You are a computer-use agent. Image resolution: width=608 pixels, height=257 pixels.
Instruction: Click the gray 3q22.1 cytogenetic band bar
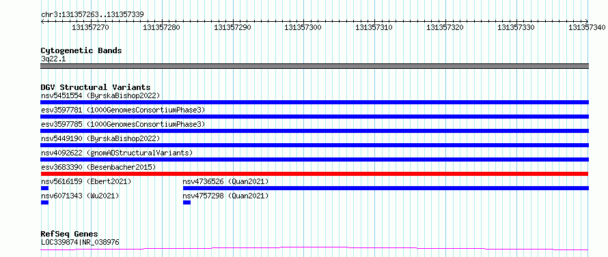click(314, 66)
